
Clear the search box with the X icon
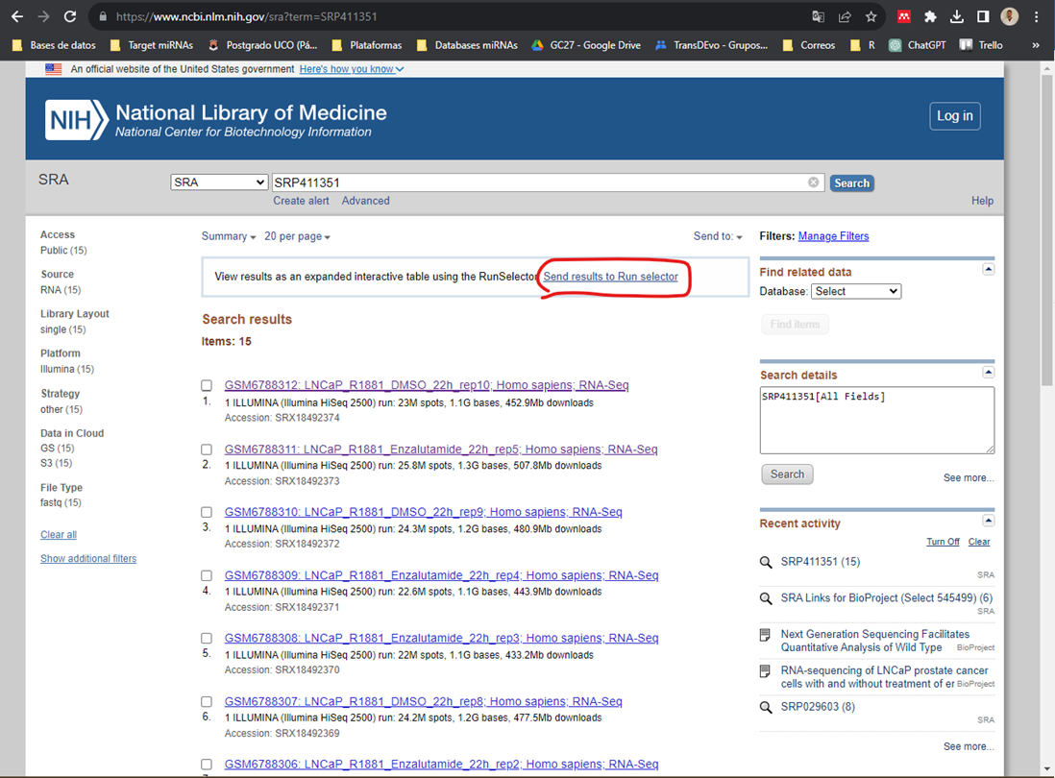pyautogui.click(x=814, y=182)
